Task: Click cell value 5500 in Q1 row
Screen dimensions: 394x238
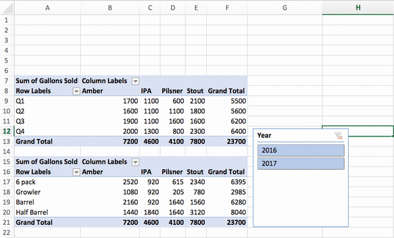Action: 238,101
